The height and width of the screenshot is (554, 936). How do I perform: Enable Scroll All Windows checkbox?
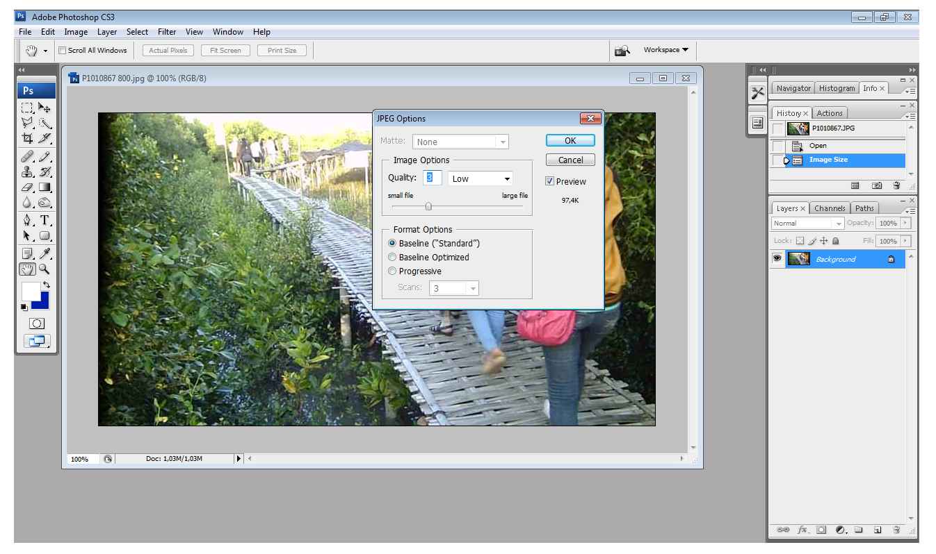tap(62, 50)
